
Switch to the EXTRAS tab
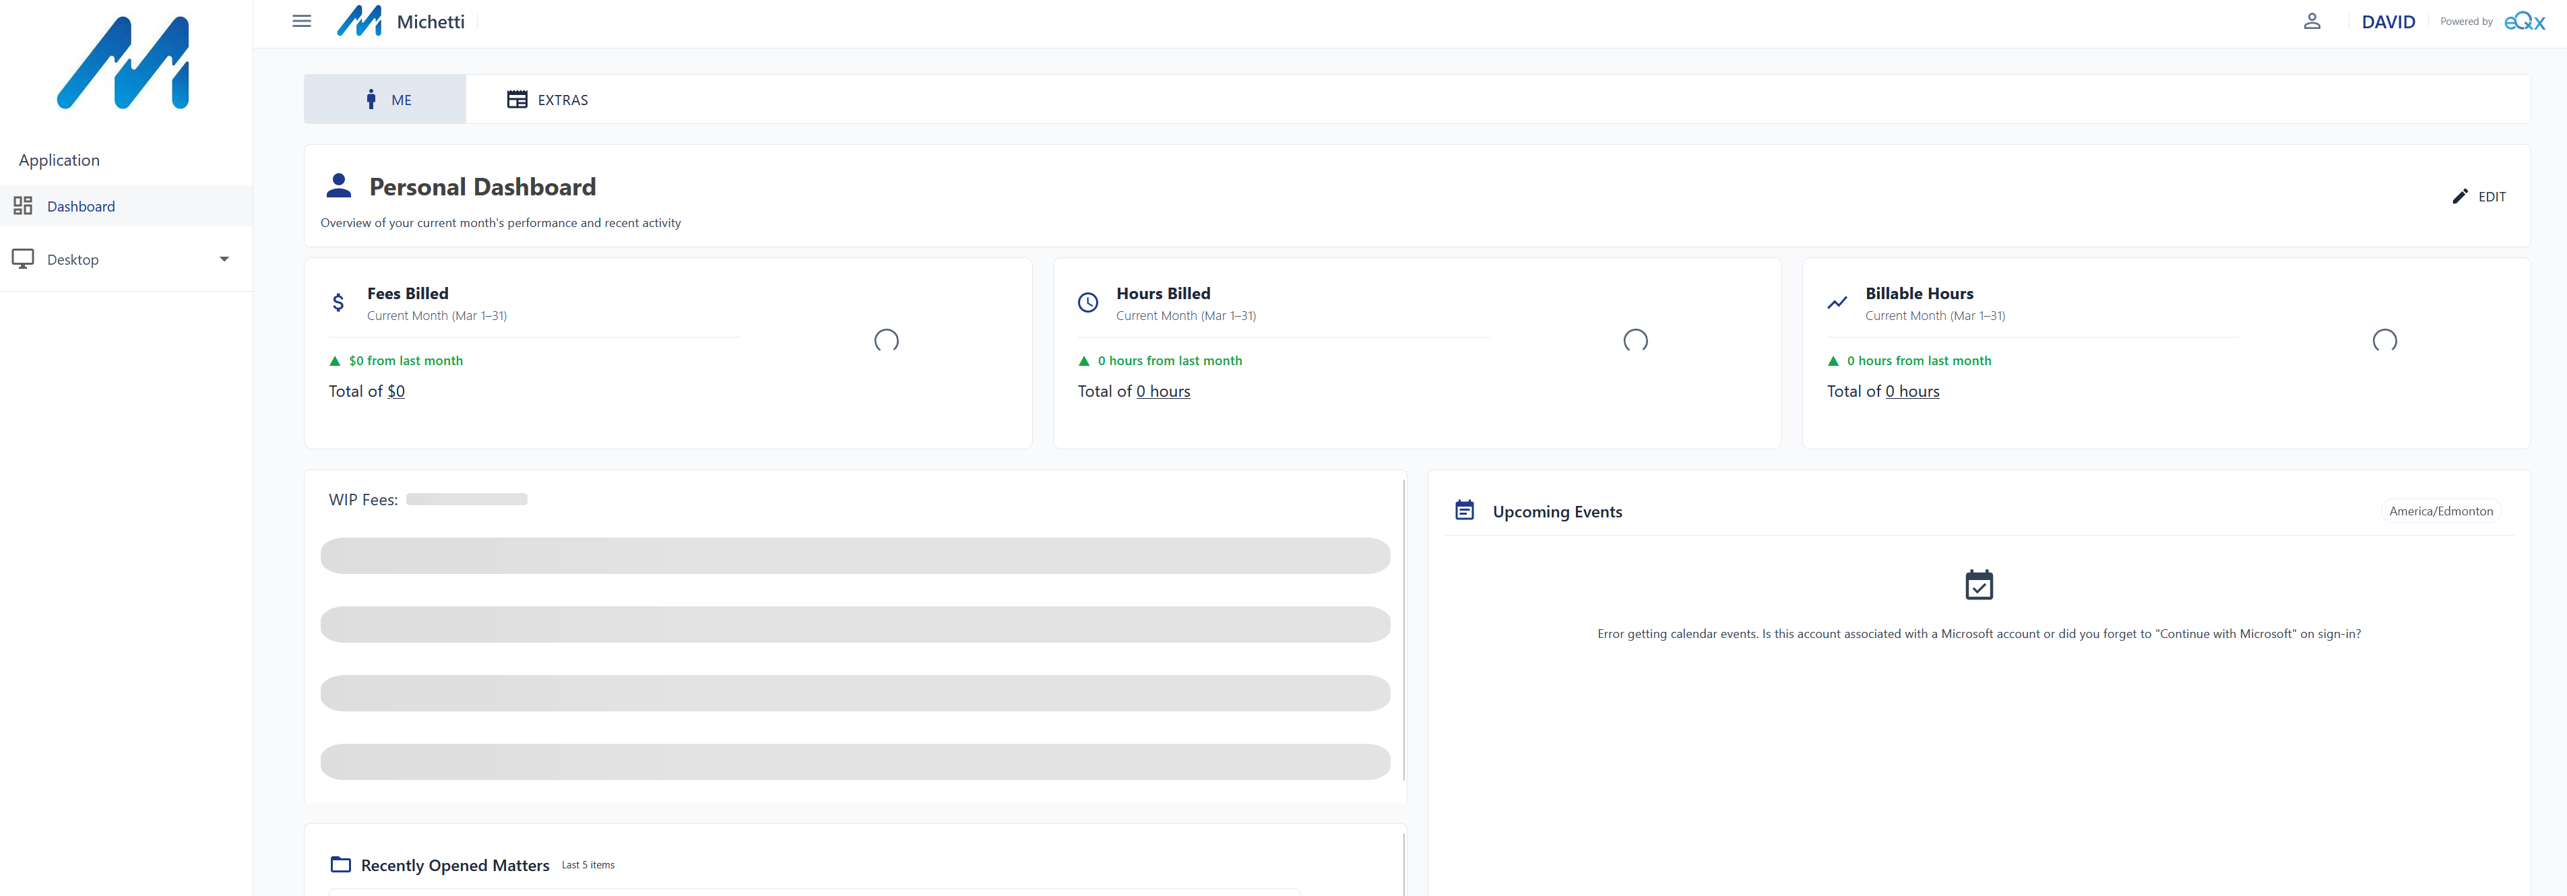546,100
